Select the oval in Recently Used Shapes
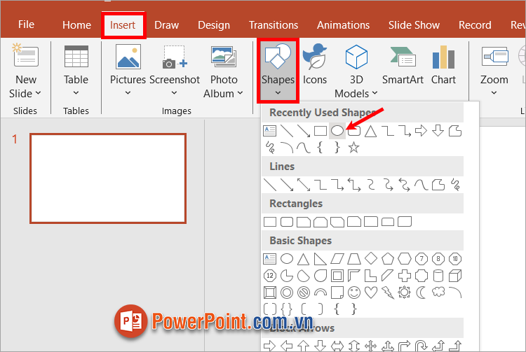The height and width of the screenshot is (352, 526). click(337, 131)
